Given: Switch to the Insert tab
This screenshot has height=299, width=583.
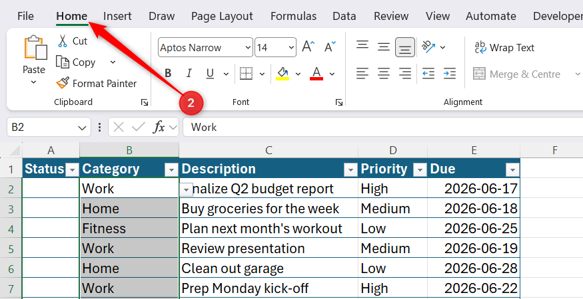Looking at the screenshot, I should coord(117,17).
